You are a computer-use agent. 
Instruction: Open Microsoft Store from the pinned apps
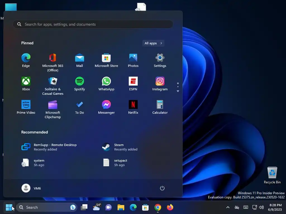click(106, 60)
